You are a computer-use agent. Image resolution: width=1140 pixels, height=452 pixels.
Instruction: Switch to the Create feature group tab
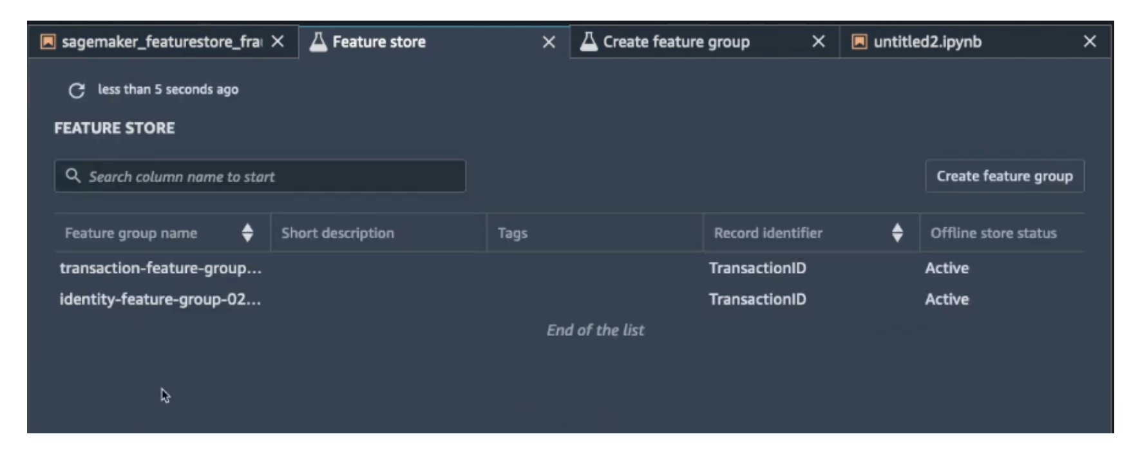click(676, 42)
